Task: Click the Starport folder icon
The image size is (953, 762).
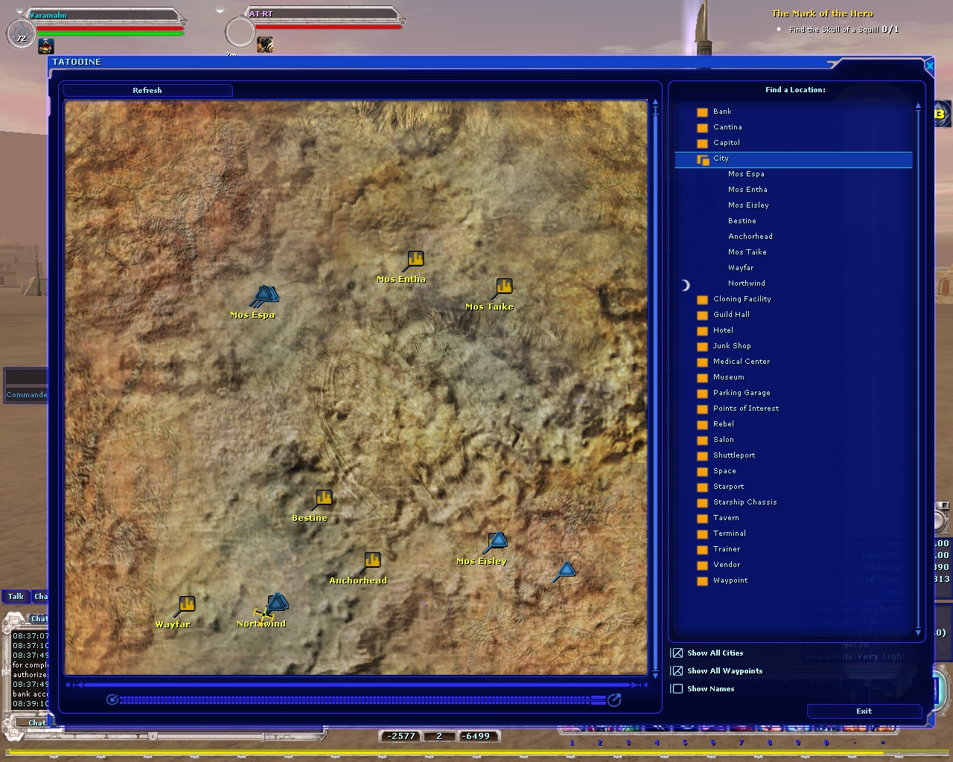Action: point(702,487)
